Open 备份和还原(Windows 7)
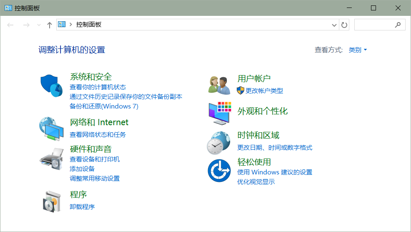411x232 pixels. click(x=104, y=106)
